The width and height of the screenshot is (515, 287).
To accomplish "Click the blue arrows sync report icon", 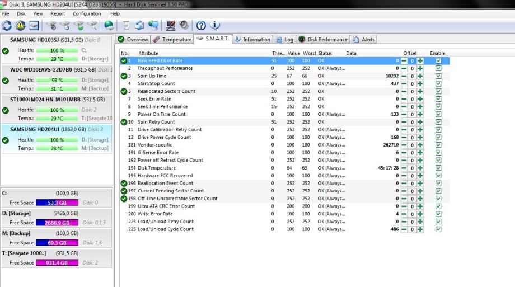I will 139,25.
